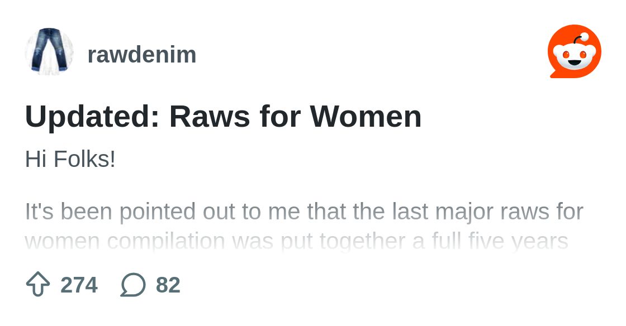Open comments via the speech bubble icon
Image resolution: width=626 pixels, height=326 pixels.
click(x=133, y=285)
